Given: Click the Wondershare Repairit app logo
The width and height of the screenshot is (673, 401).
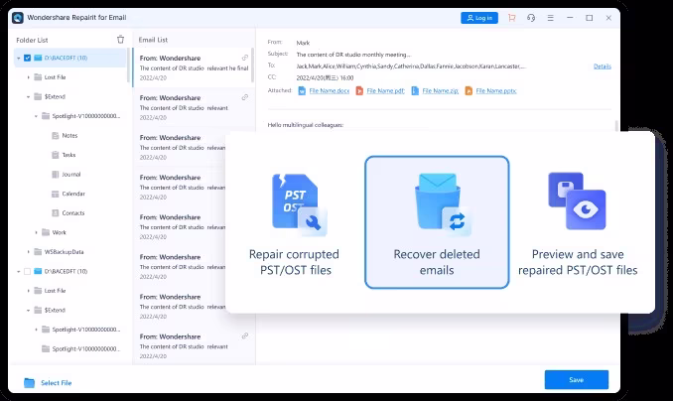Looking at the screenshot, I should point(18,18).
